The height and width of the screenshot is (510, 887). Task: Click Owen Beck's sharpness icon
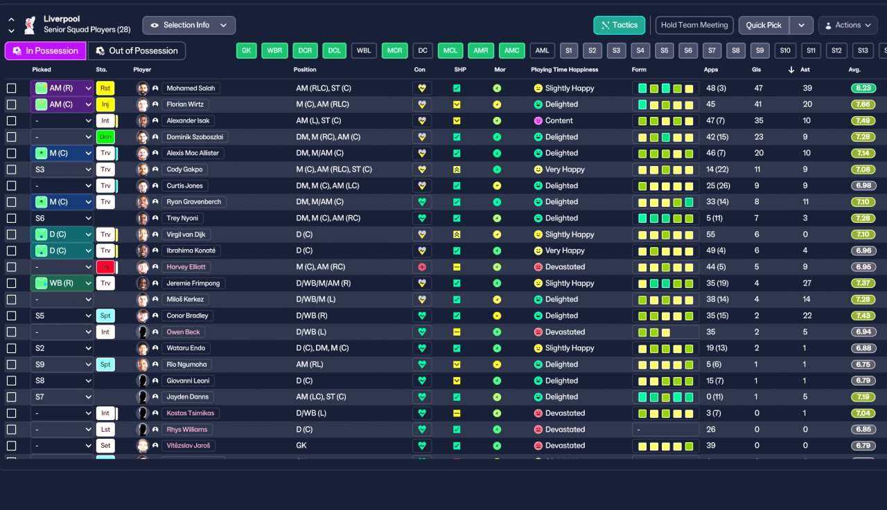tap(457, 332)
